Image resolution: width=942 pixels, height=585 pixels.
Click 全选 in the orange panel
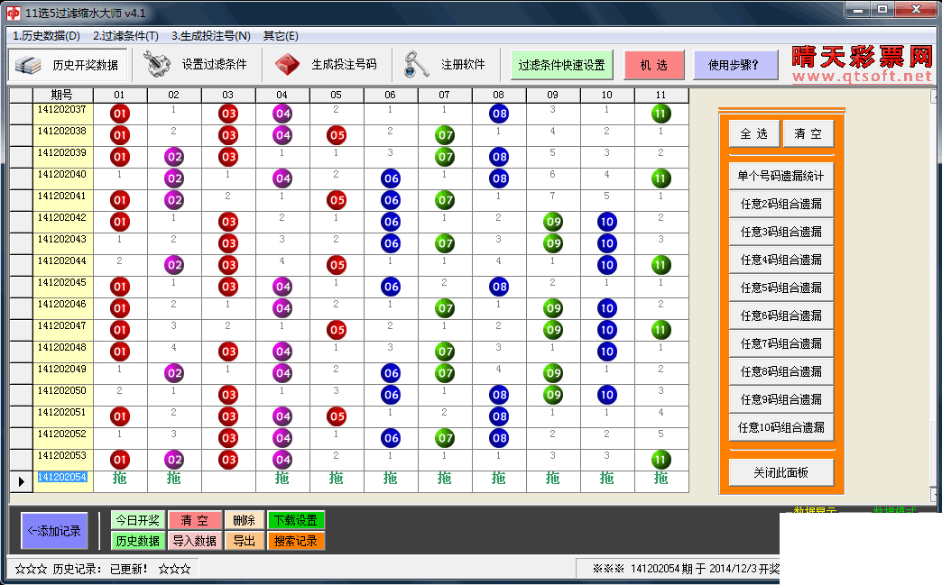click(x=754, y=133)
